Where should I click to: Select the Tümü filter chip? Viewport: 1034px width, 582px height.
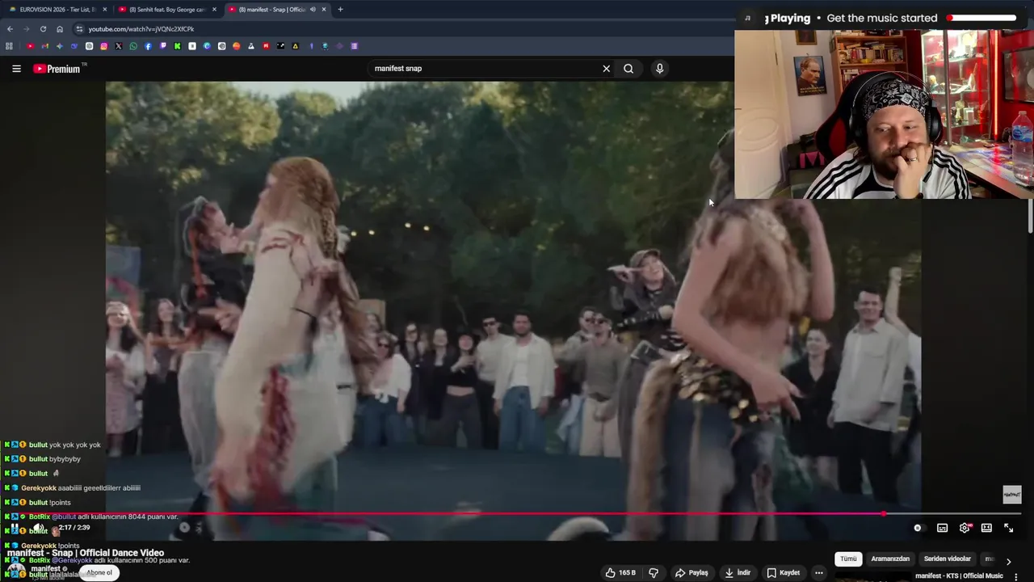[x=848, y=559]
